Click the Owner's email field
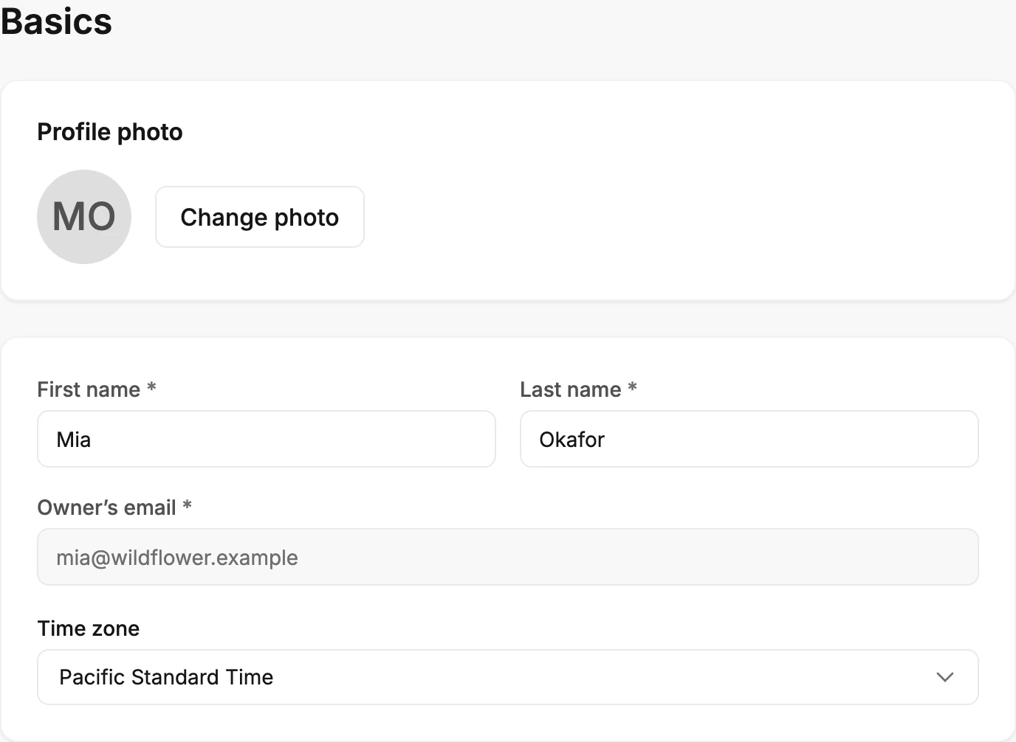 point(508,557)
